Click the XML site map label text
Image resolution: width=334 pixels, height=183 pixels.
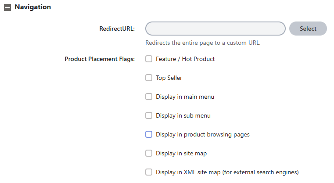click(x=227, y=172)
